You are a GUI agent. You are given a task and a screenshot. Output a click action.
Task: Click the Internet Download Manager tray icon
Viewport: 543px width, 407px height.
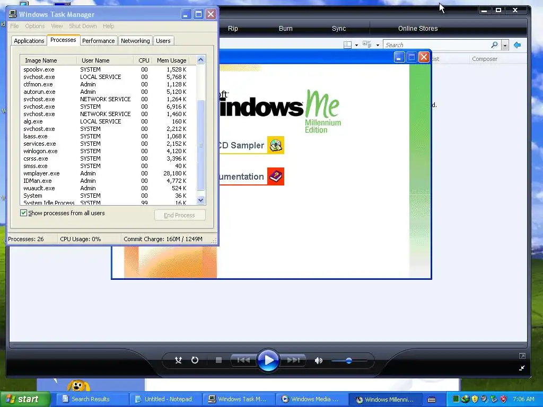coord(465,399)
